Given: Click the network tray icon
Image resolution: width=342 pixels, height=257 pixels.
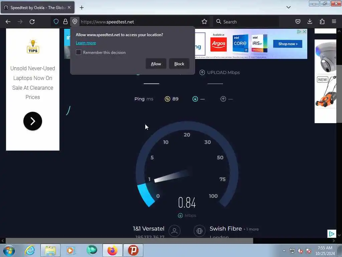Looking at the screenshot, I should [292, 251].
